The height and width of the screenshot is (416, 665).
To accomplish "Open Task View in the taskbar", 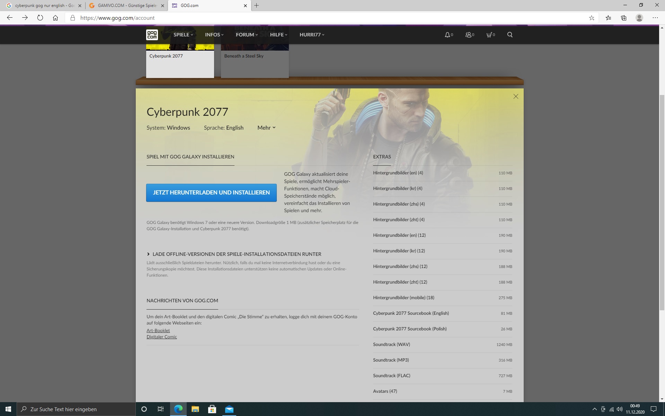I will 161,409.
